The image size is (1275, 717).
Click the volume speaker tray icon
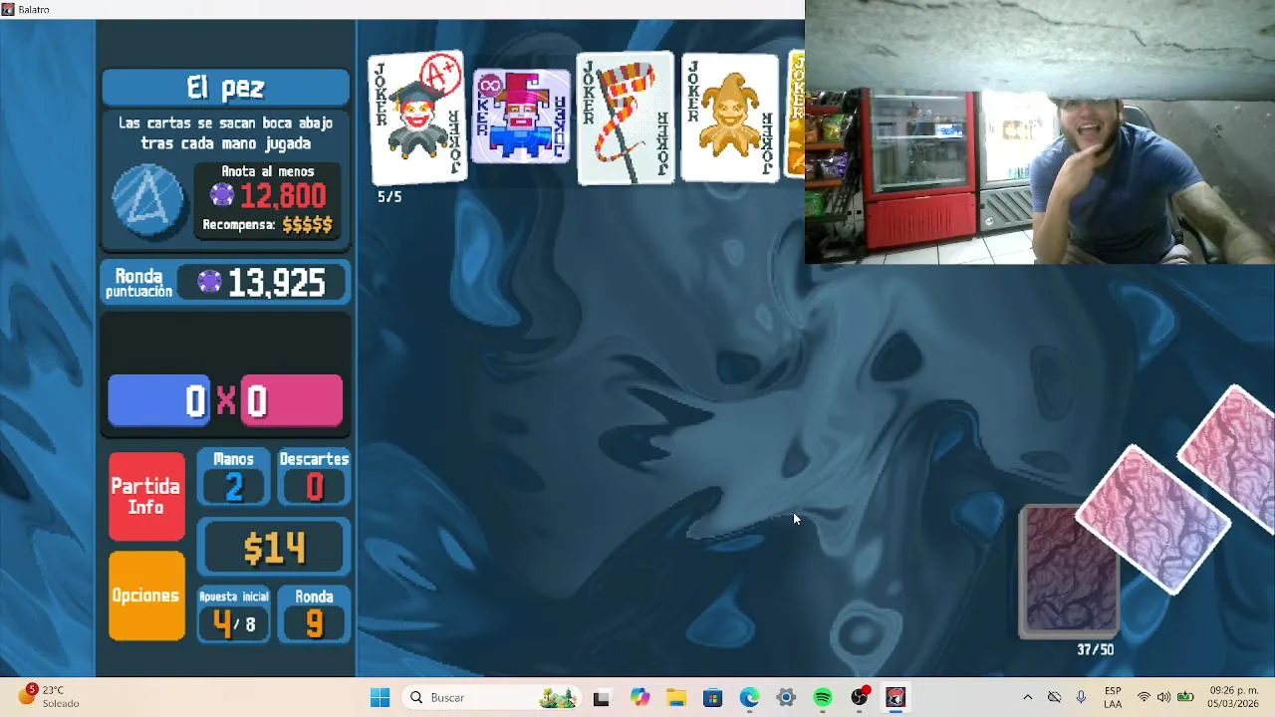tap(1163, 698)
